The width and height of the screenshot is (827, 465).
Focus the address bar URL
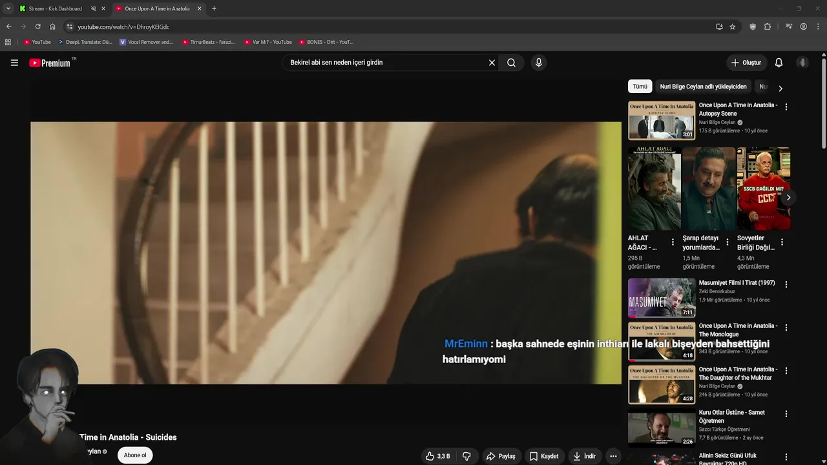(x=123, y=26)
